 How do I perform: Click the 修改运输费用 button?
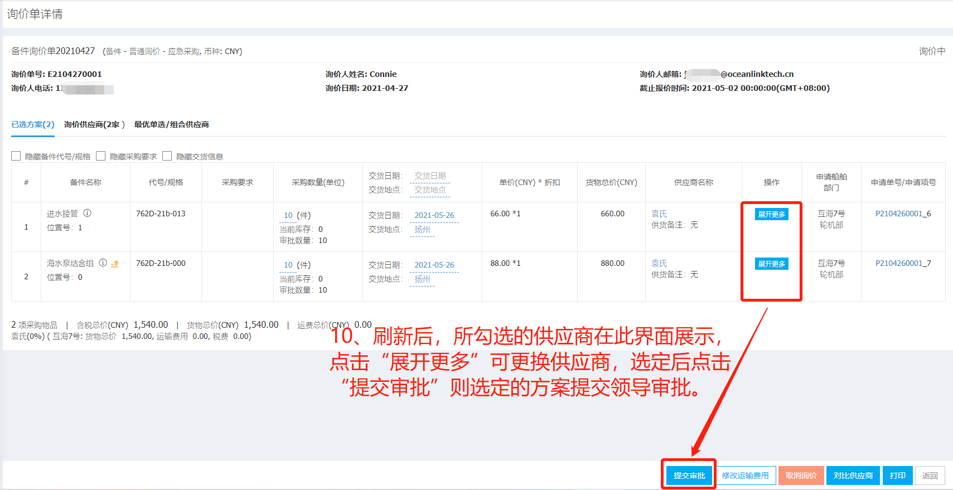pyautogui.click(x=746, y=476)
